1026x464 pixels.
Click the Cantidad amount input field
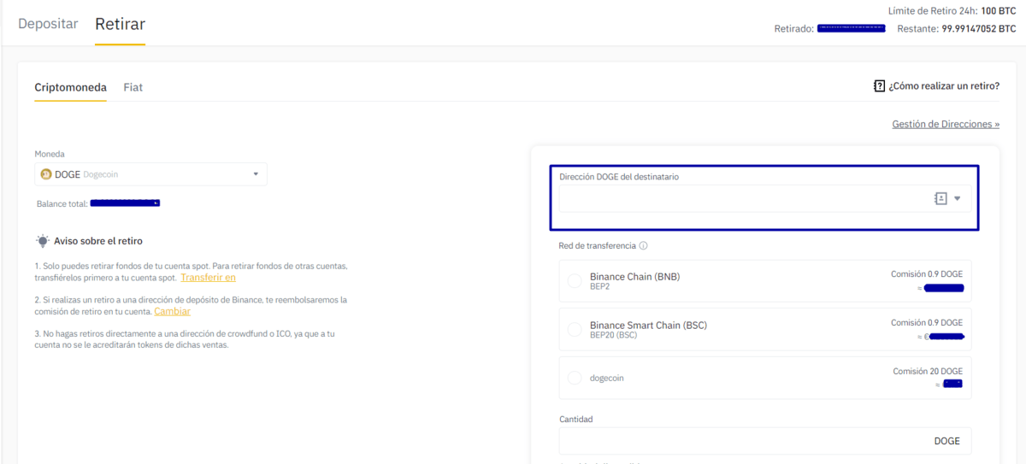(744, 441)
